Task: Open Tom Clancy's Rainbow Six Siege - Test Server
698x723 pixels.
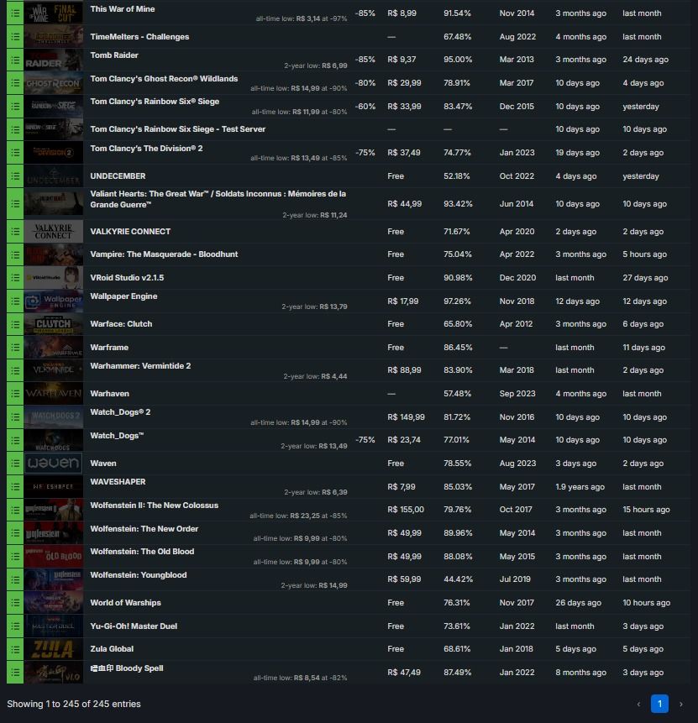Action: [177, 129]
